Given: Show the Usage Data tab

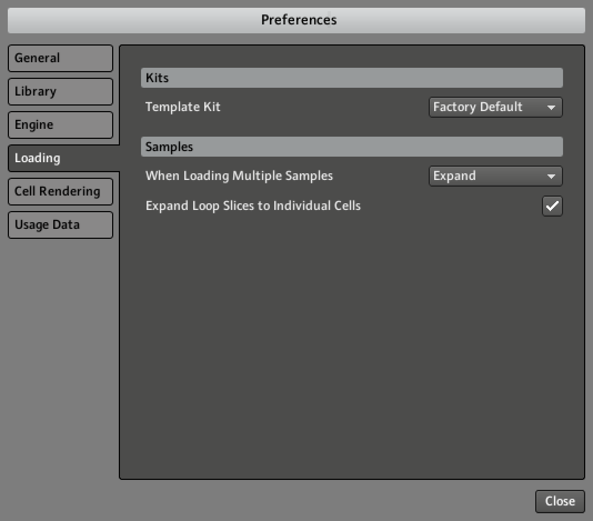Looking at the screenshot, I should pos(60,225).
